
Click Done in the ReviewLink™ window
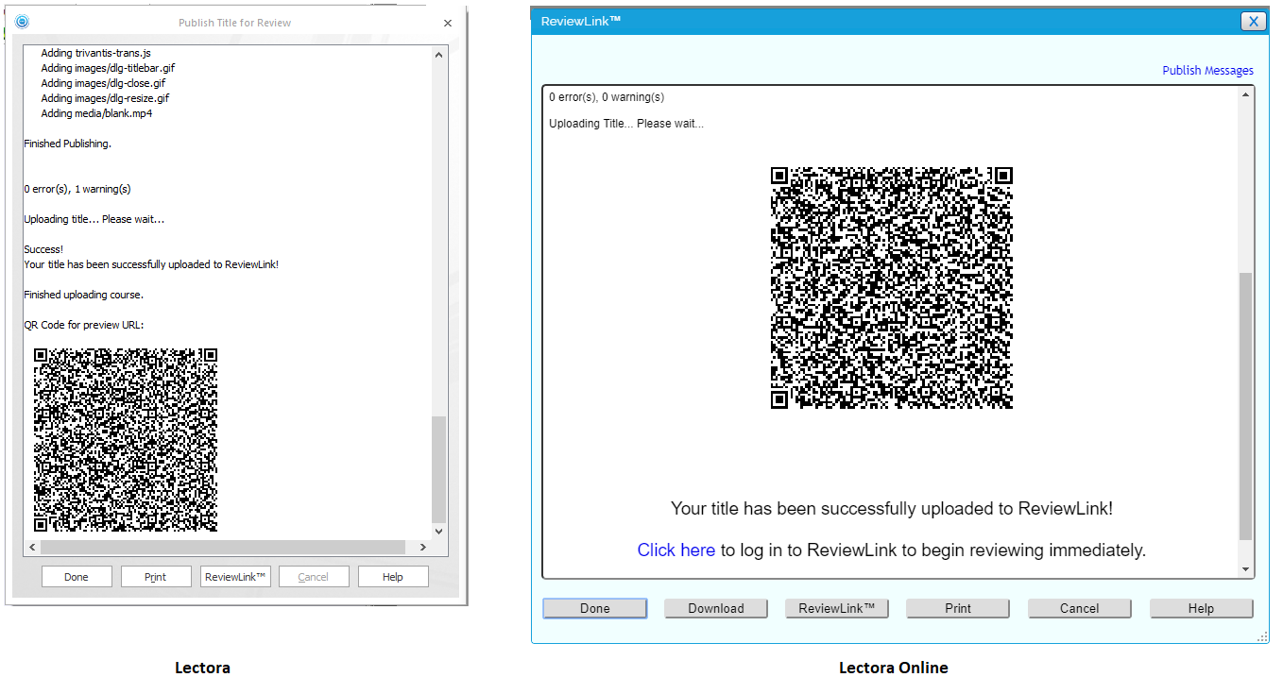pos(595,609)
